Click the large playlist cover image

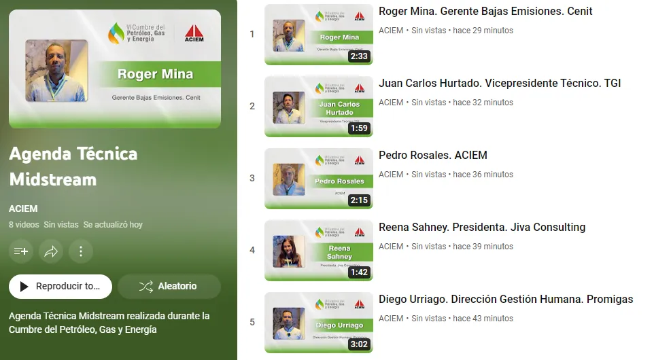click(115, 69)
